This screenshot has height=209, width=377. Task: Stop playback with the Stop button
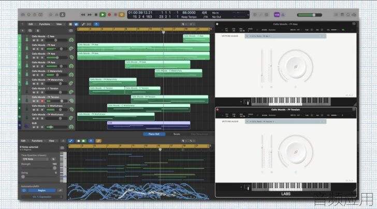click(x=96, y=14)
